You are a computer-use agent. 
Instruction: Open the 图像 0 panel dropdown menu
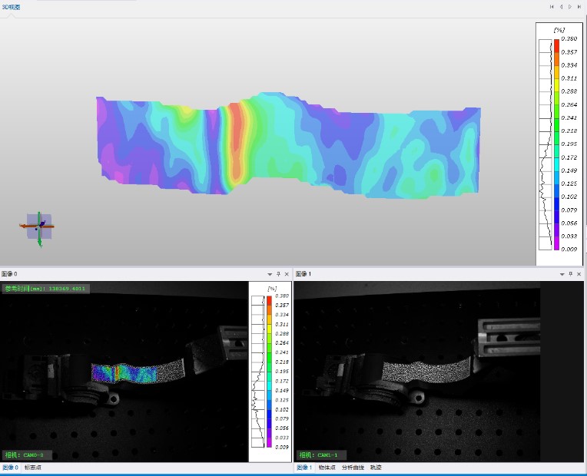coord(270,274)
